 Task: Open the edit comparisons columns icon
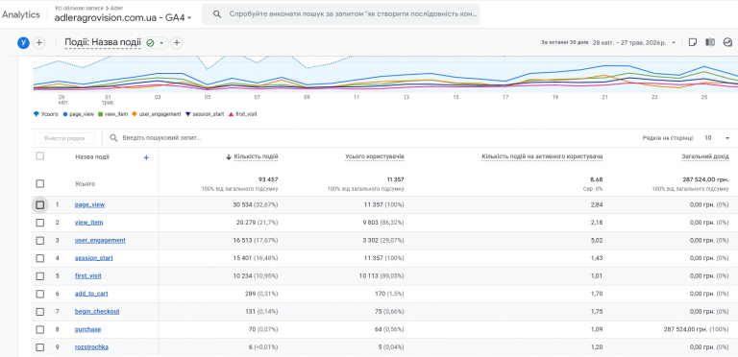click(710, 42)
